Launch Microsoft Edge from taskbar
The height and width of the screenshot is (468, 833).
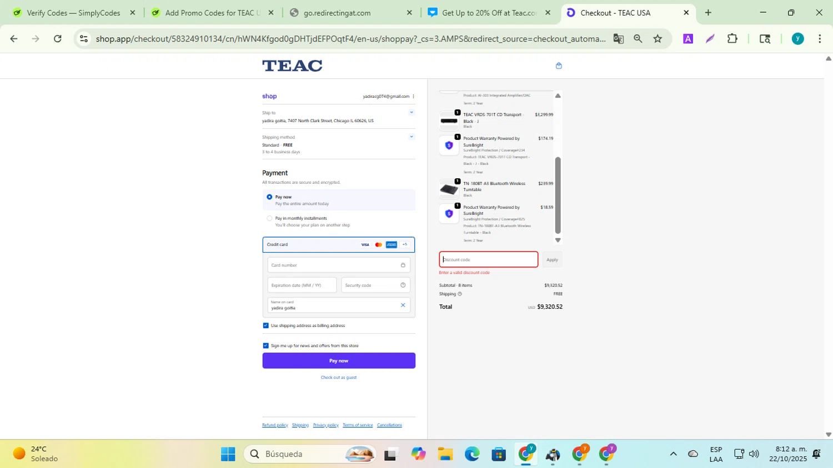click(x=472, y=454)
